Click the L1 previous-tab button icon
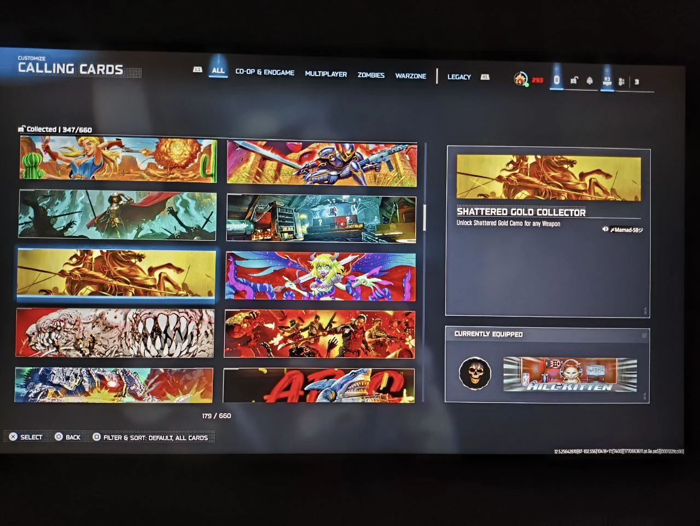This screenshot has height=526, width=700. [197, 70]
